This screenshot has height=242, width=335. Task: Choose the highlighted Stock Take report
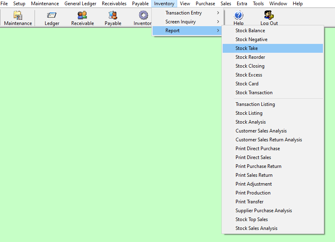coord(273,48)
